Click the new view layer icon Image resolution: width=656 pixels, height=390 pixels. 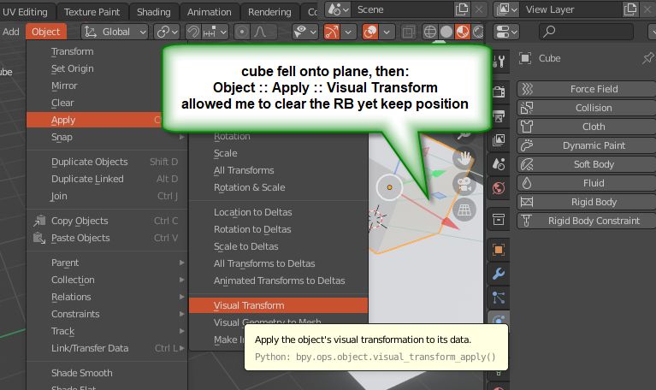[630, 9]
